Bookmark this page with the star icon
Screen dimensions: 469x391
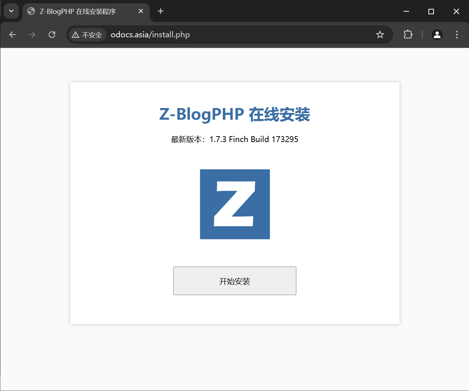click(x=380, y=35)
